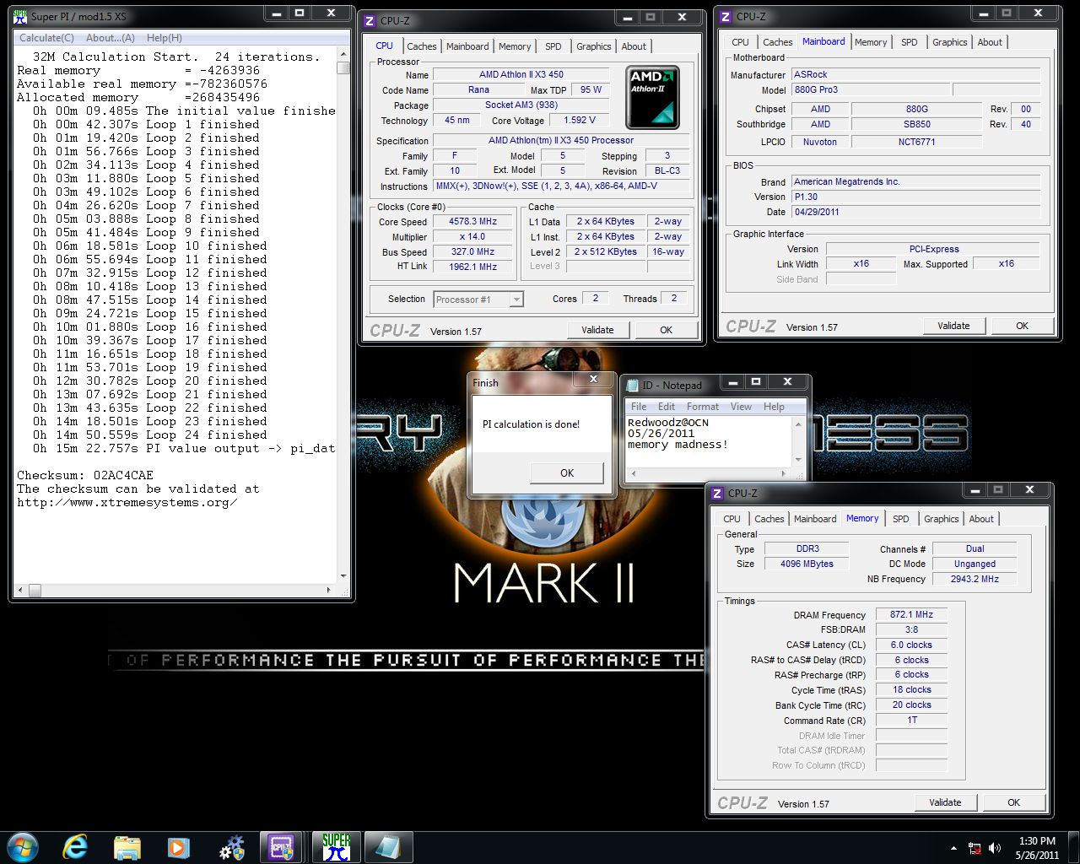Click Validate in CPU-Z CPU window
The height and width of the screenshot is (864, 1080).
point(597,330)
